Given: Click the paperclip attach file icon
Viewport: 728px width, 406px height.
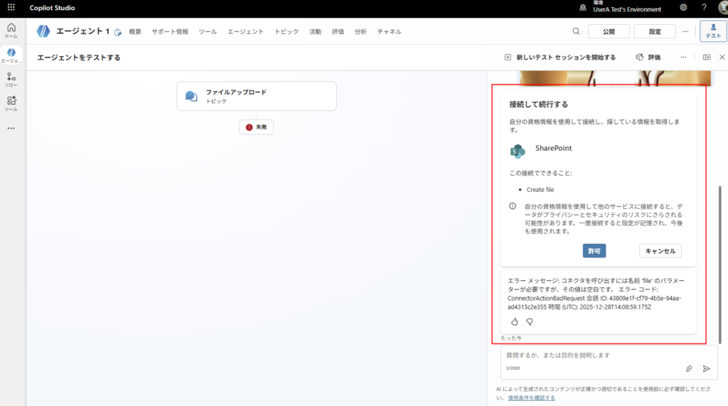Looking at the screenshot, I should click(689, 368).
